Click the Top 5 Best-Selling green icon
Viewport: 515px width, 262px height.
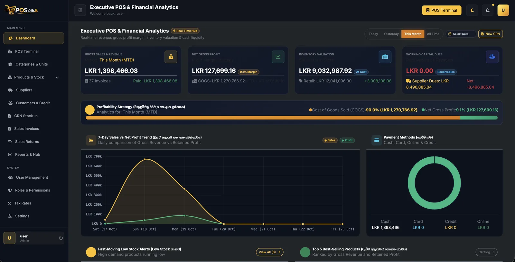305,252
